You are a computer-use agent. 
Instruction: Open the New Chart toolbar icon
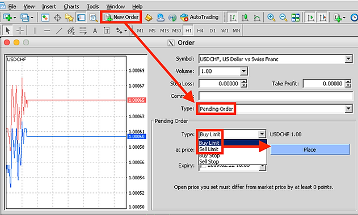[x=7, y=18]
